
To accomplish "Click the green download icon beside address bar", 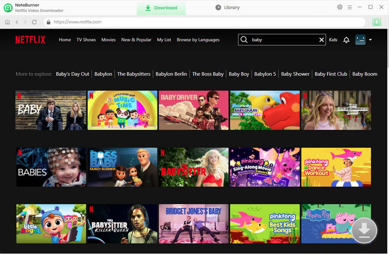I will click(376, 22).
